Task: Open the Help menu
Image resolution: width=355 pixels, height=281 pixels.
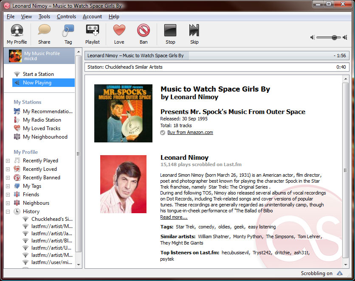Action: (x=114, y=17)
